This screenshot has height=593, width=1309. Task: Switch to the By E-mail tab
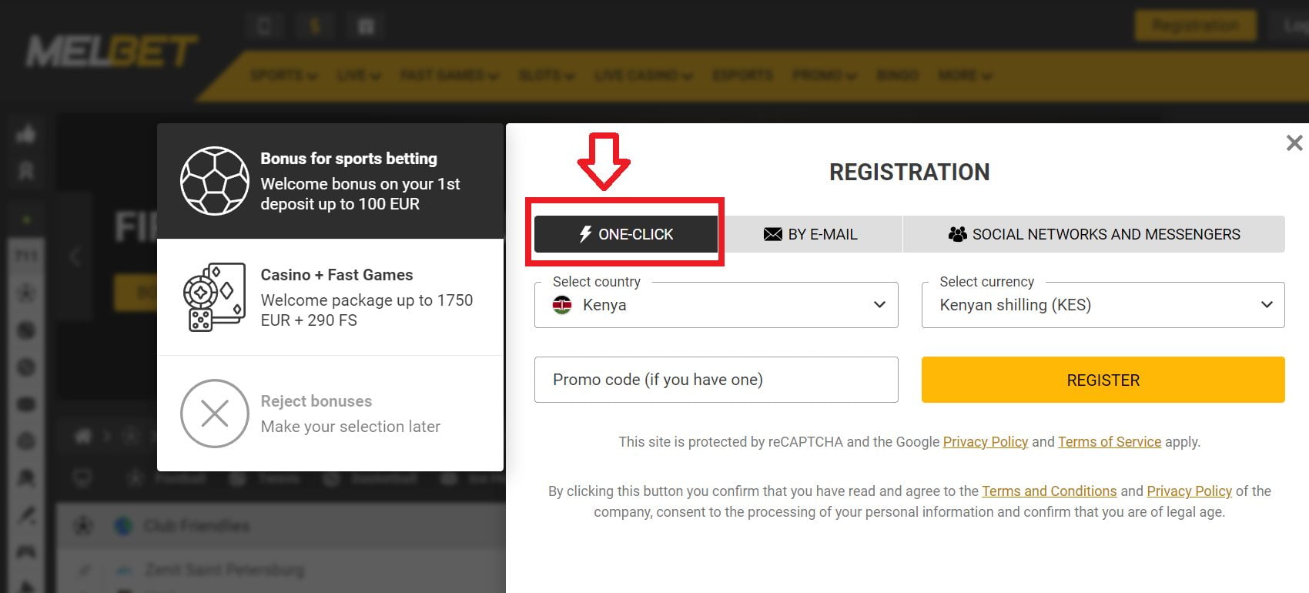[810, 234]
